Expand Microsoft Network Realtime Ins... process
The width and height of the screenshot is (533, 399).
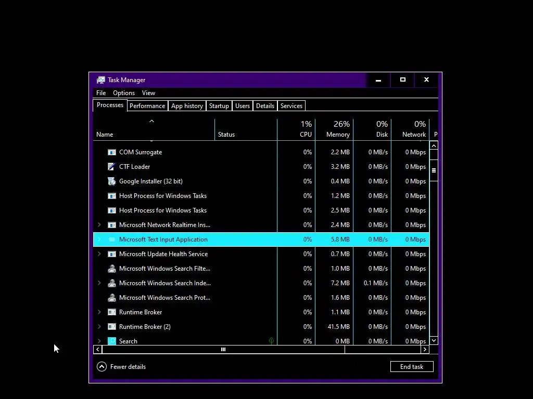coord(99,225)
